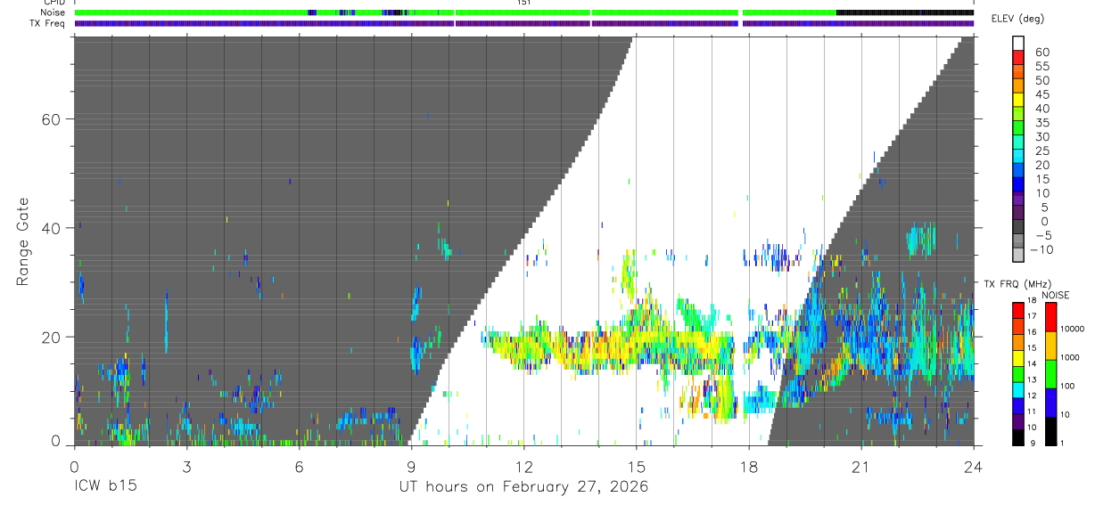Click the '6' tick on the UT hours axis
Screen dimensions: 1095x505
[299, 466]
